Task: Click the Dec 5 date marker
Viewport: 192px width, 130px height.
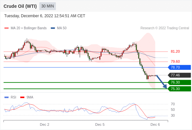Action: (x=100, y=124)
